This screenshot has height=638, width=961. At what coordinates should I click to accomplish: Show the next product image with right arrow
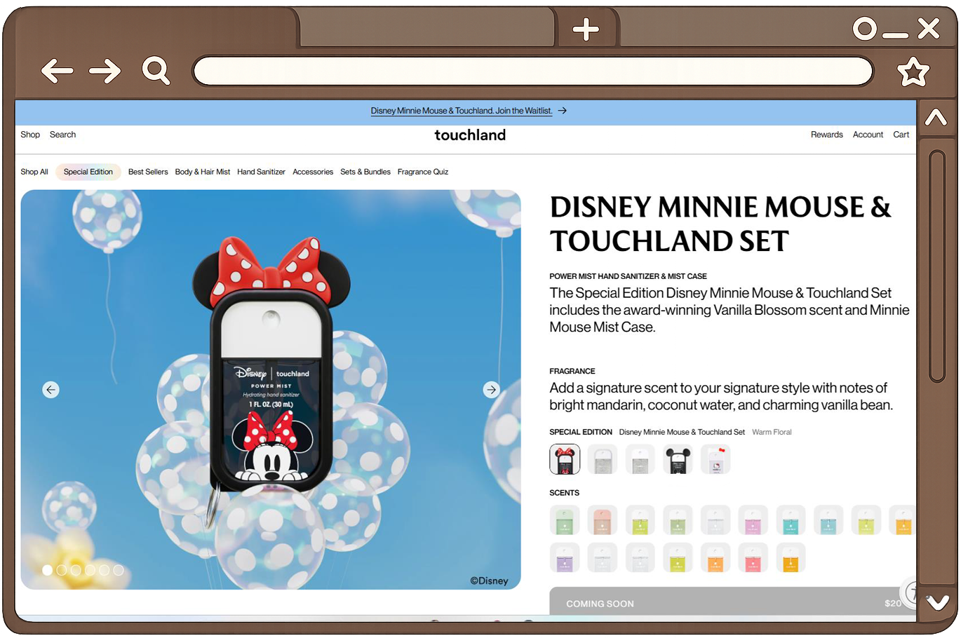pyautogui.click(x=492, y=390)
